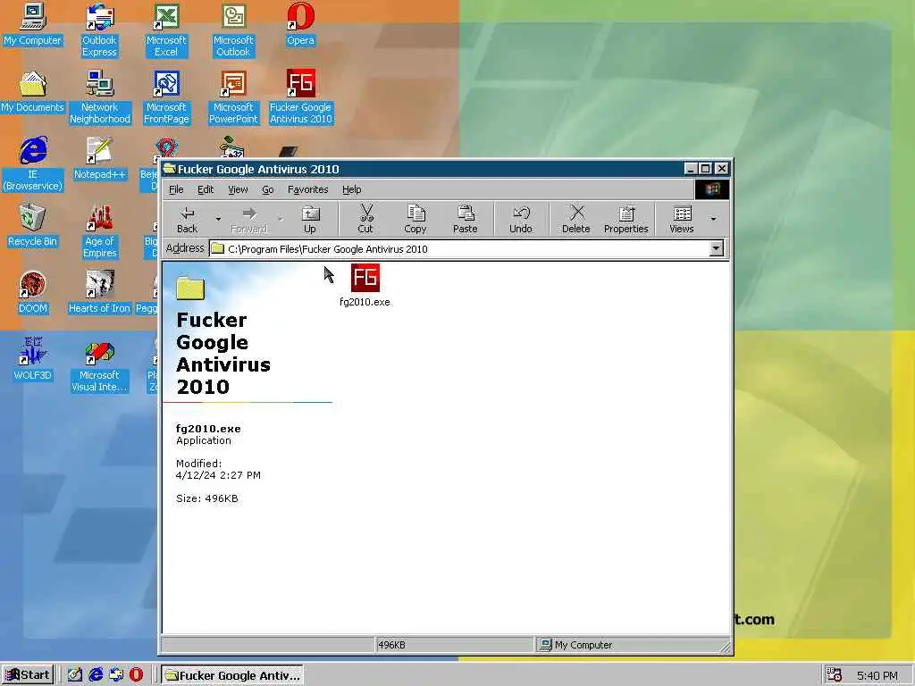Click the Delete toolbar button

(576, 220)
